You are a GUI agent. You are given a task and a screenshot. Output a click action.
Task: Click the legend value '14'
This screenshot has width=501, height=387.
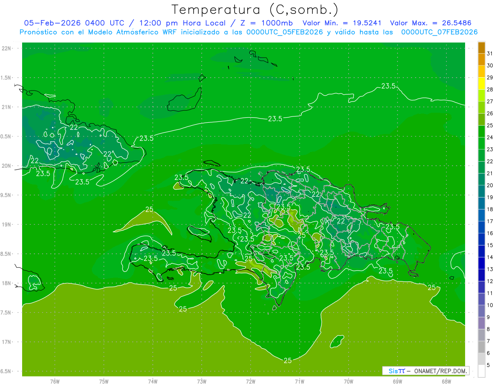tap(490, 257)
